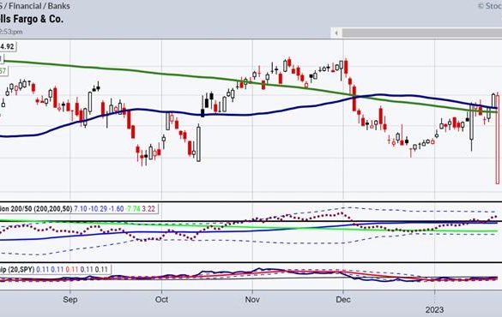This screenshot has height=317, width=502.
Task: Open the Banks breadcrumb link
Action: 59,6
